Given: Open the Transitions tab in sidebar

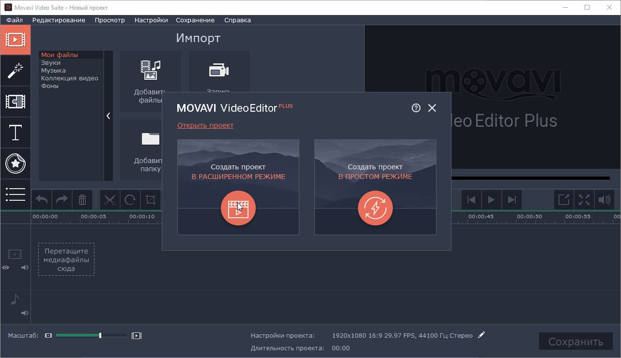Looking at the screenshot, I should [x=15, y=102].
